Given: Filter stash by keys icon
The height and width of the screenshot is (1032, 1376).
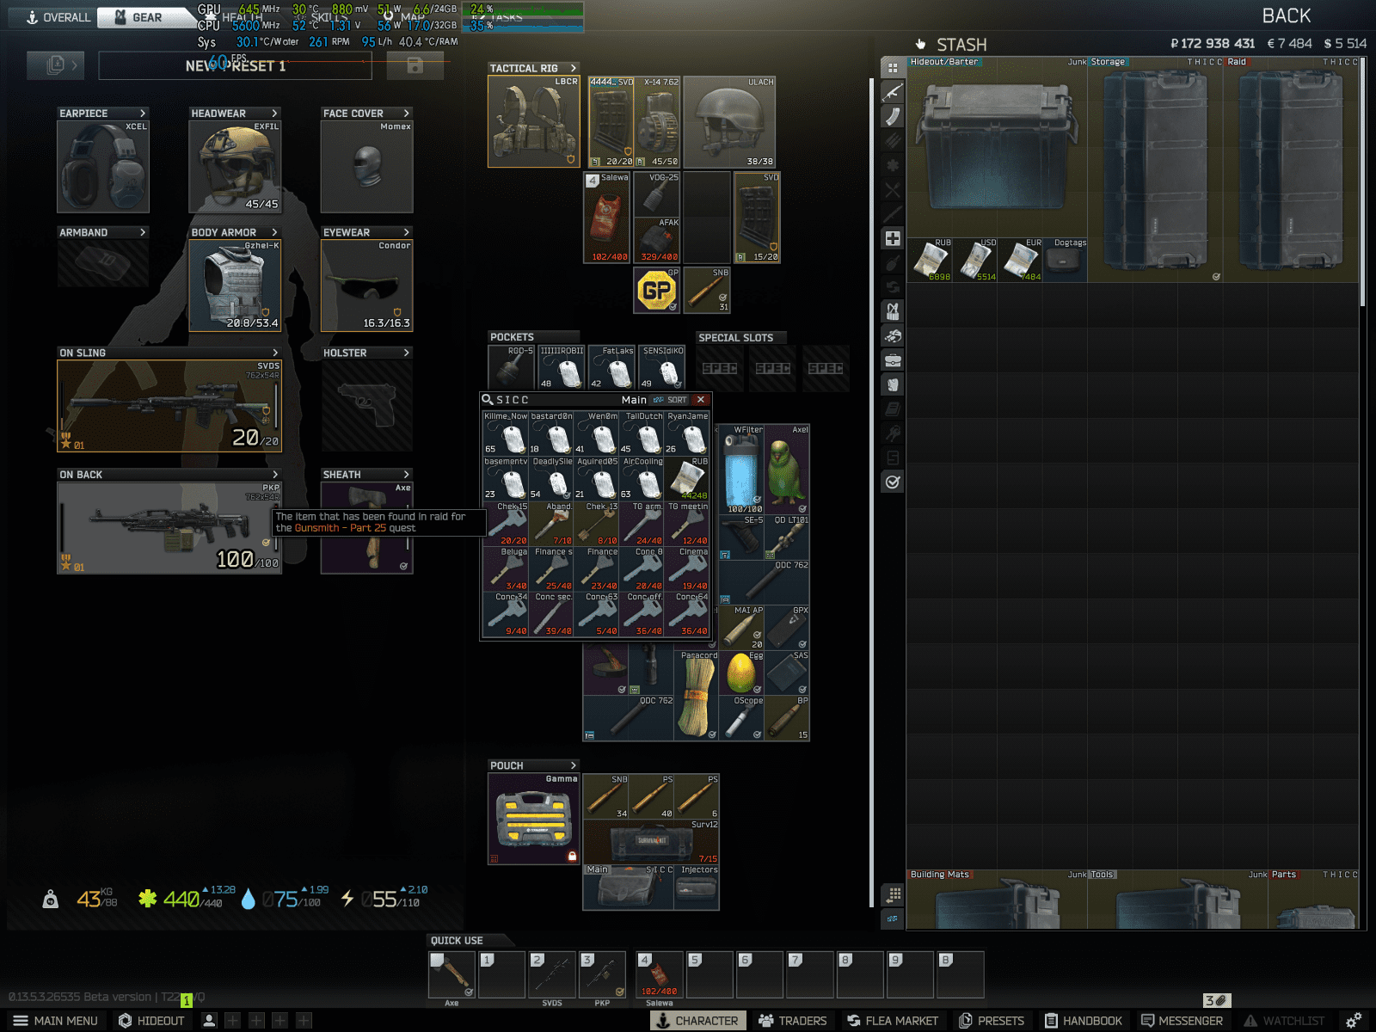Looking at the screenshot, I should pos(893,433).
